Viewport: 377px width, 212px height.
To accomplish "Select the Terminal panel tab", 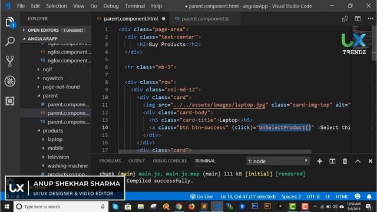I will [205, 161].
